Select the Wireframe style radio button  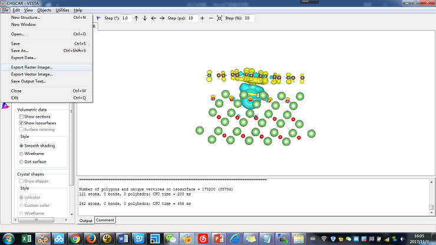click(x=22, y=153)
